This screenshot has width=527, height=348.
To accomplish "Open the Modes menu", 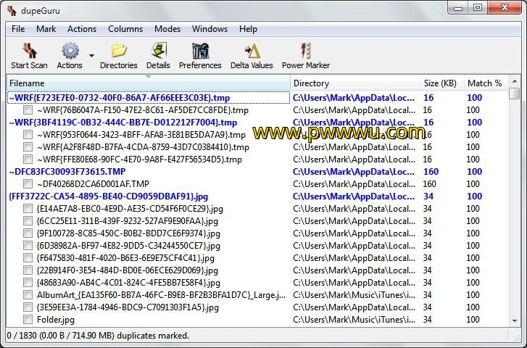I will click(167, 29).
